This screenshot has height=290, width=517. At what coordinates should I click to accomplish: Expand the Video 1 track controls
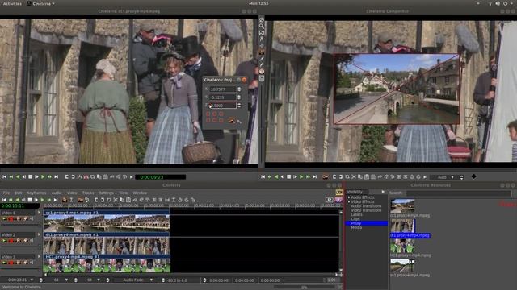[39, 213]
